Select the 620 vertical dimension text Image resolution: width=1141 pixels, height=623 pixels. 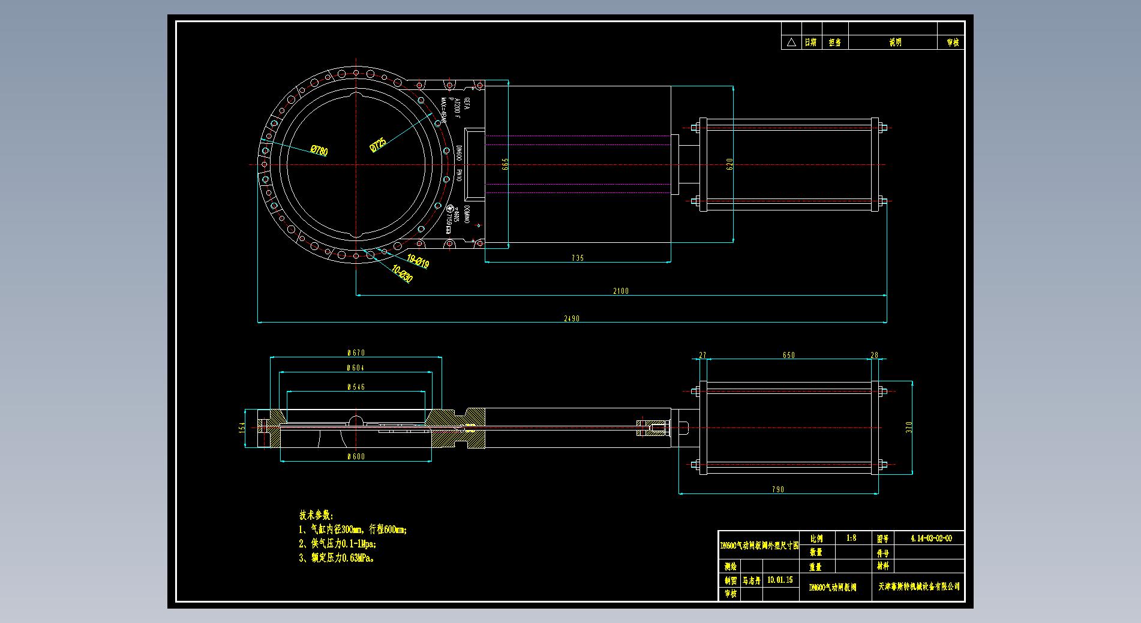730,164
